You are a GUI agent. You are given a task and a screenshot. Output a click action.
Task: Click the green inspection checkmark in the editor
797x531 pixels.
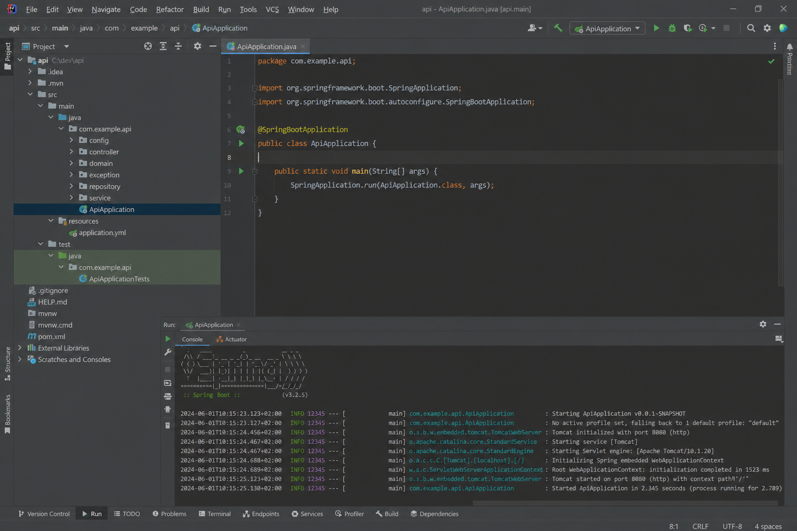pyautogui.click(x=771, y=61)
